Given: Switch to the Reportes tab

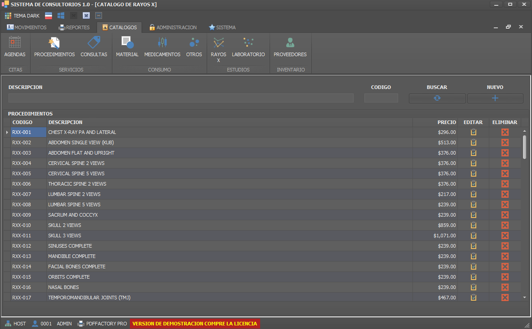Looking at the screenshot, I should [x=74, y=27].
